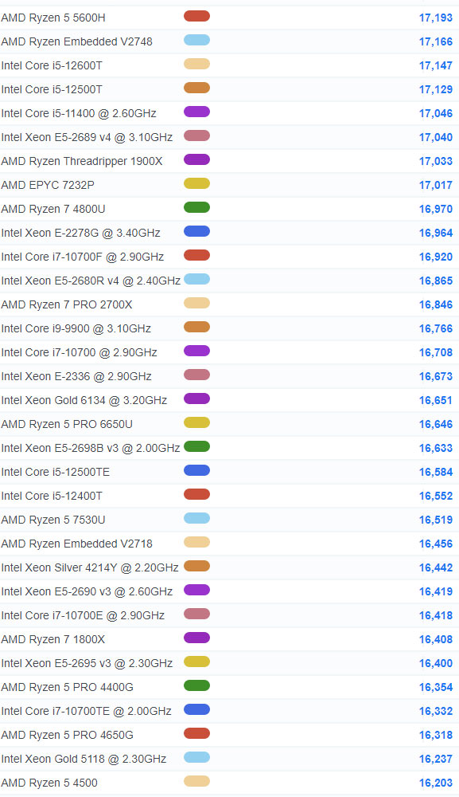Open Intel Xeon E5-2695 v3 @ 2.30GHz
This screenshot has height=797, width=459.
(87, 663)
